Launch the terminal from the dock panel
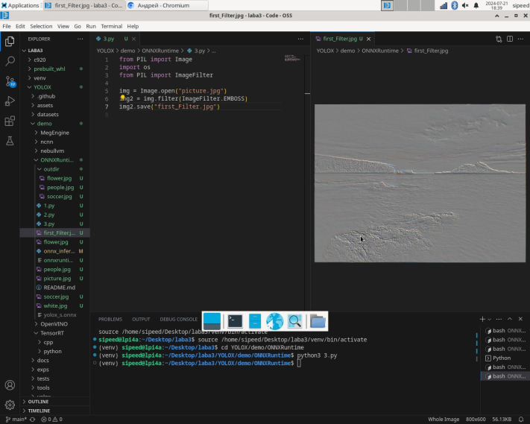 click(235, 321)
